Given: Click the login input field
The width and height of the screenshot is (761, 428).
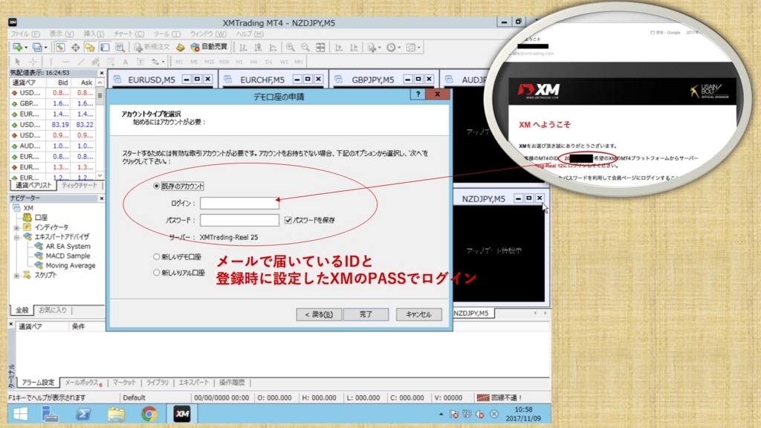Looking at the screenshot, I should (x=240, y=203).
